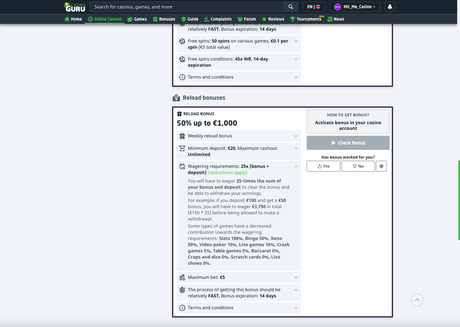Screen dimensions: 460x327
Task: Expand the Weekly reload bonus row
Action: click(296, 136)
